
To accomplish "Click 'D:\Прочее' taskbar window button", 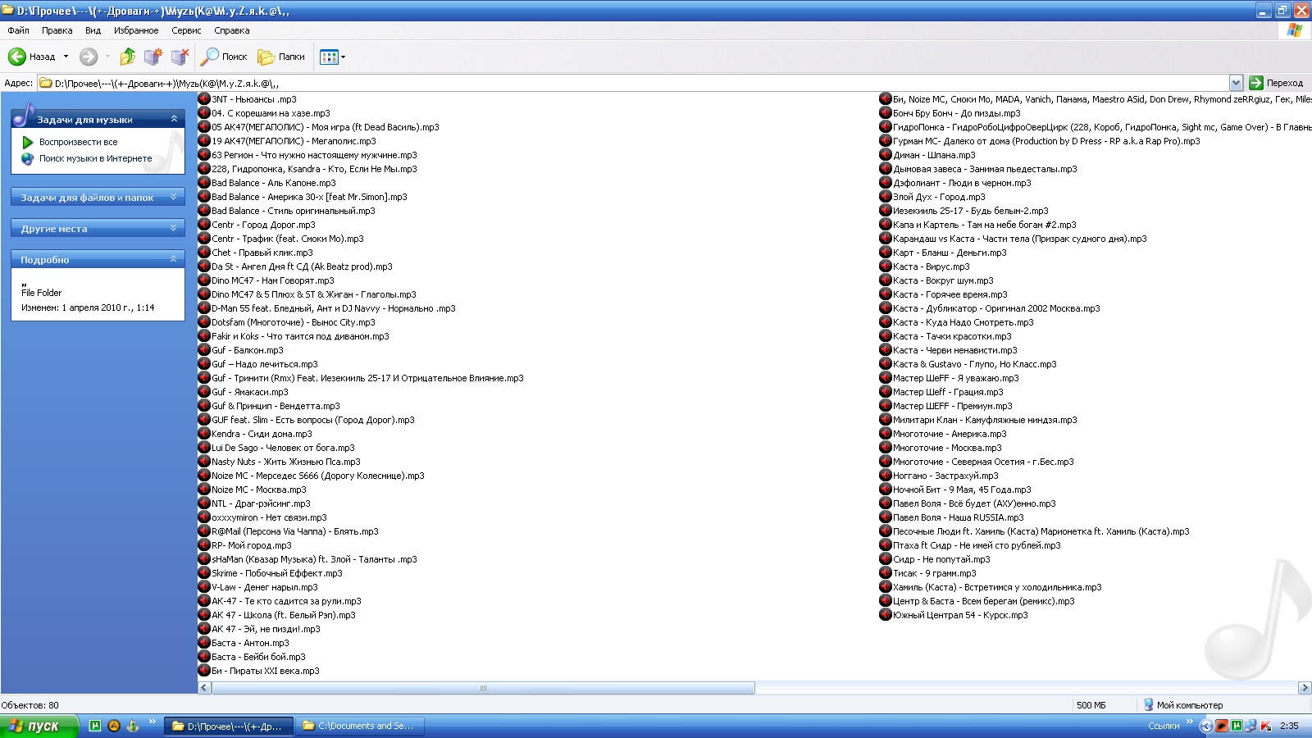I will click(229, 726).
